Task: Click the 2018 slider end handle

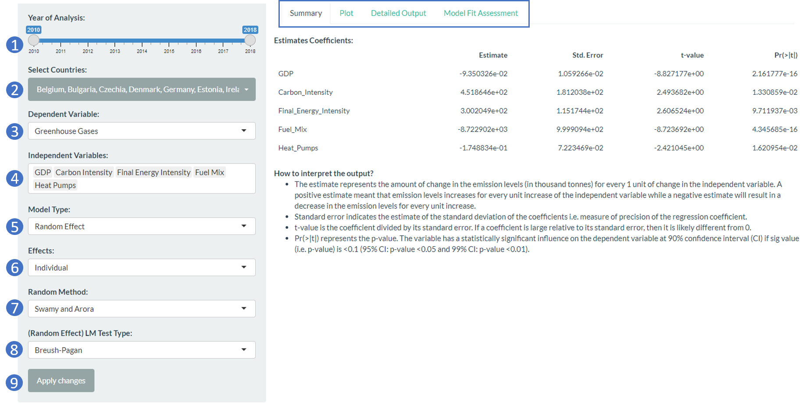Action: (x=250, y=40)
